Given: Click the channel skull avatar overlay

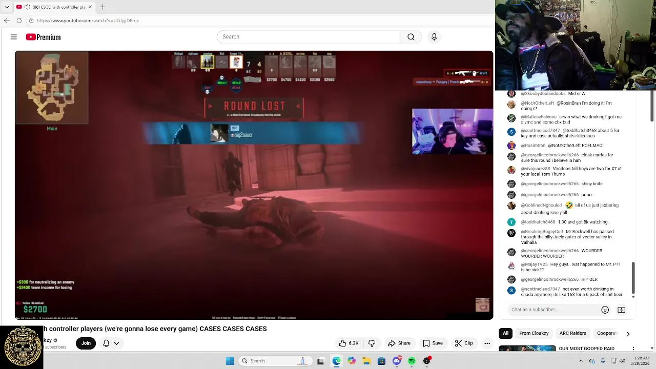Looking at the screenshot, I should tap(22, 347).
